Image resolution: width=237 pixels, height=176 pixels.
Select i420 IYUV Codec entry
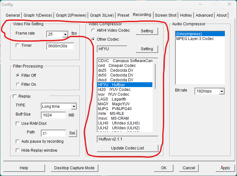coord(125,90)
